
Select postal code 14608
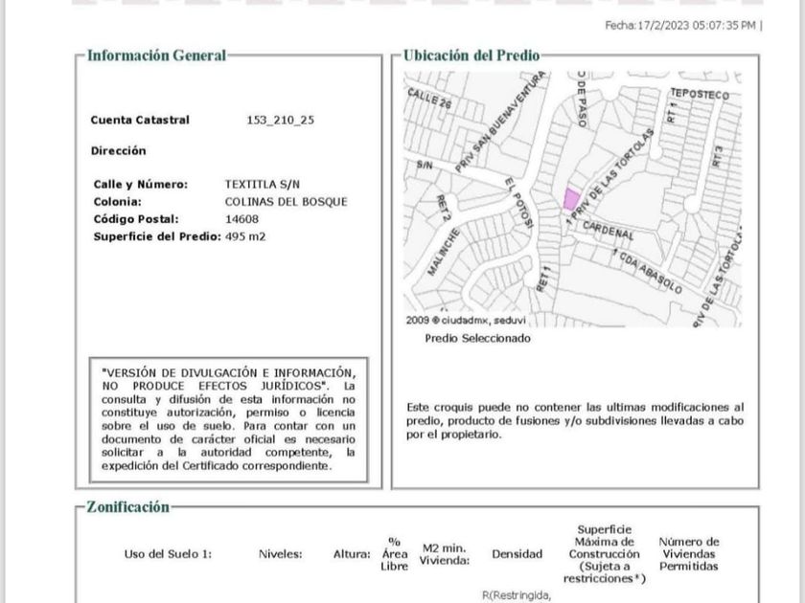pyautogui.click(x=241, y=219)
